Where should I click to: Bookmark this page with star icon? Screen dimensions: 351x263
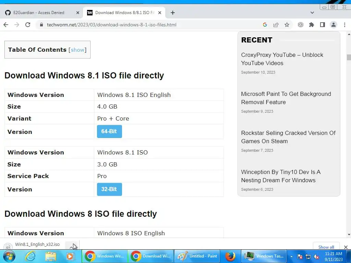click(x=287, y=25)
